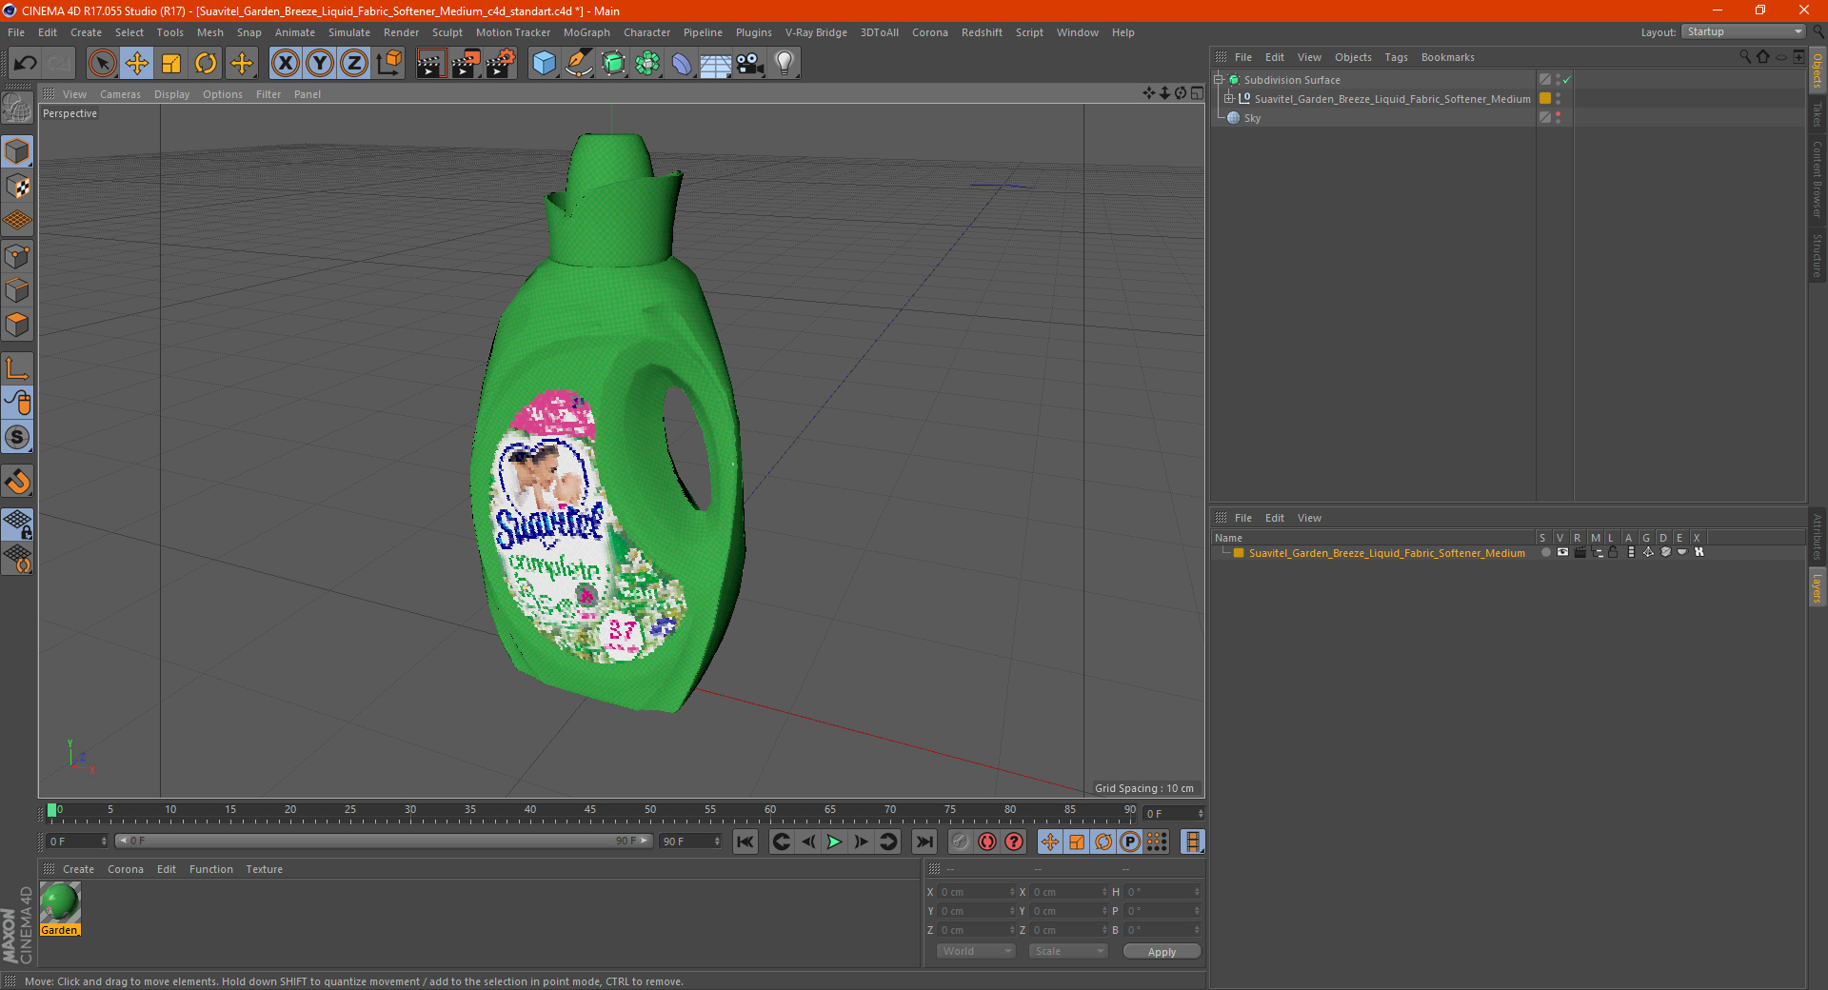Toggle Y axis lock
The height and width of the screenshot is (990, 1828).
[x=320, y=64]
